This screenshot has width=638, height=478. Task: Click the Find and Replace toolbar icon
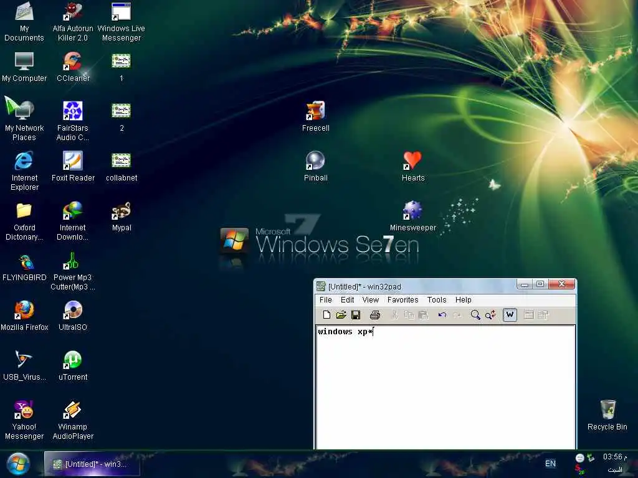(x=490, y=314)
